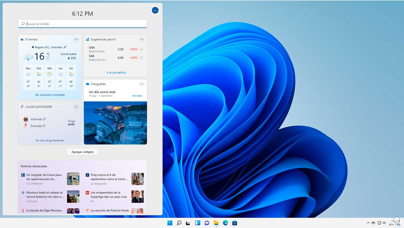Click Bogotá, D.C., Colombia location text

(x=49, y=47)
